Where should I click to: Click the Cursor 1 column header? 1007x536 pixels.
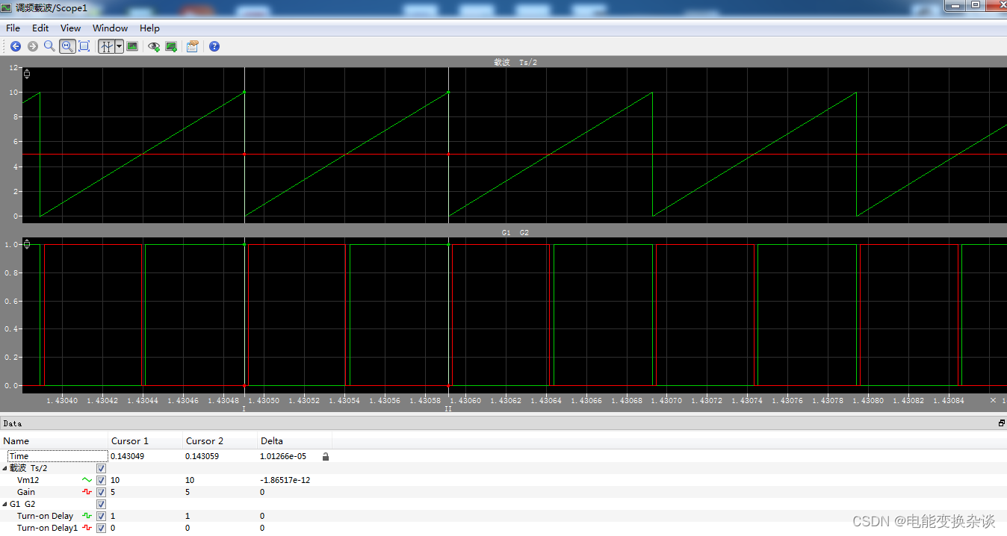pos(145,440)
